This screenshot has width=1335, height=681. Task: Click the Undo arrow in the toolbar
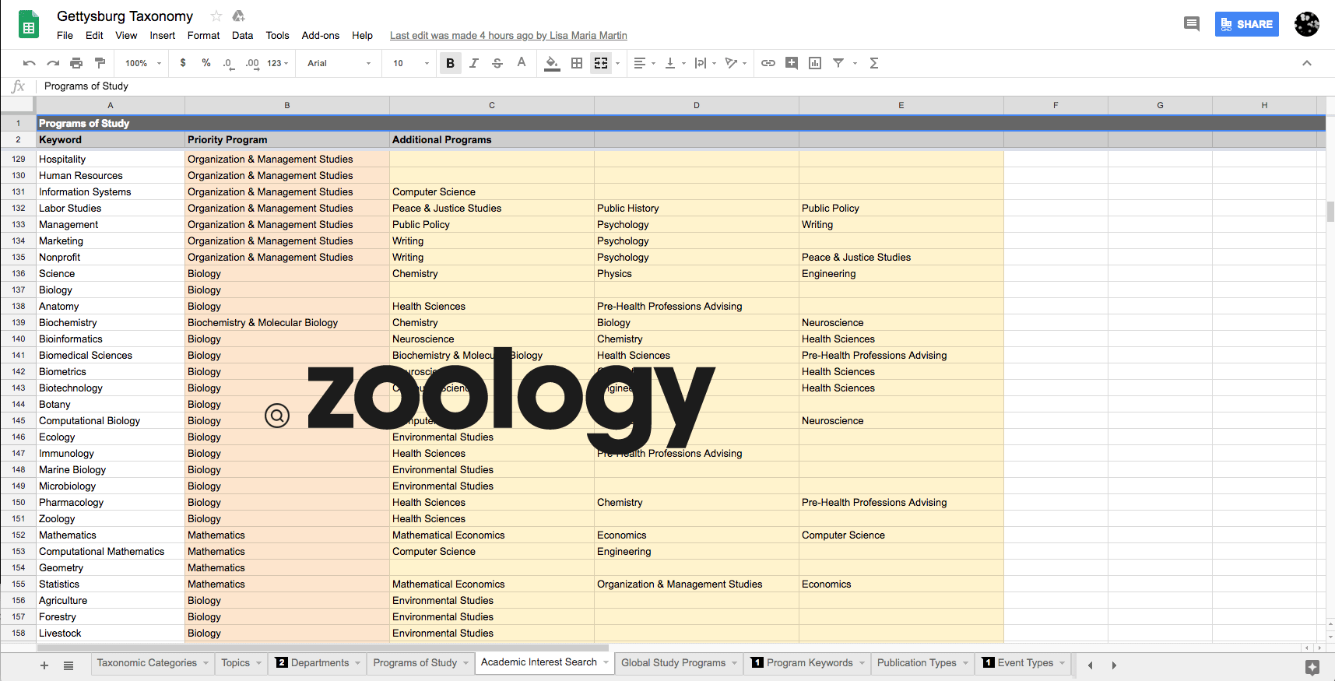30,63
